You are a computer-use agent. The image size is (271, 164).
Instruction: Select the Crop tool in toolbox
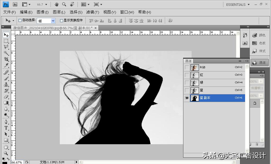point(6,59)
